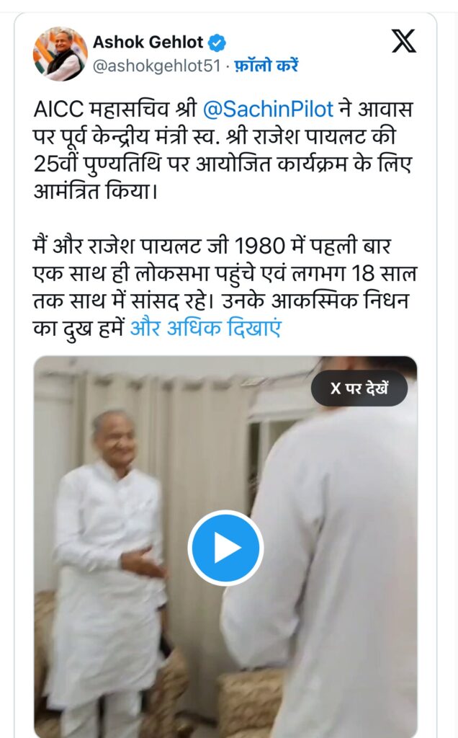Click the '1980 में पहली बार' text
This screenshot has width=458, height=738.
pyautogui.click(x=313, y=246)
